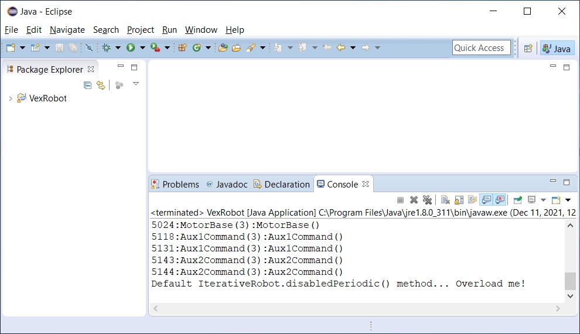Switch to the Javadoc tab
The image size is (580, 334).
pos(227,184)
